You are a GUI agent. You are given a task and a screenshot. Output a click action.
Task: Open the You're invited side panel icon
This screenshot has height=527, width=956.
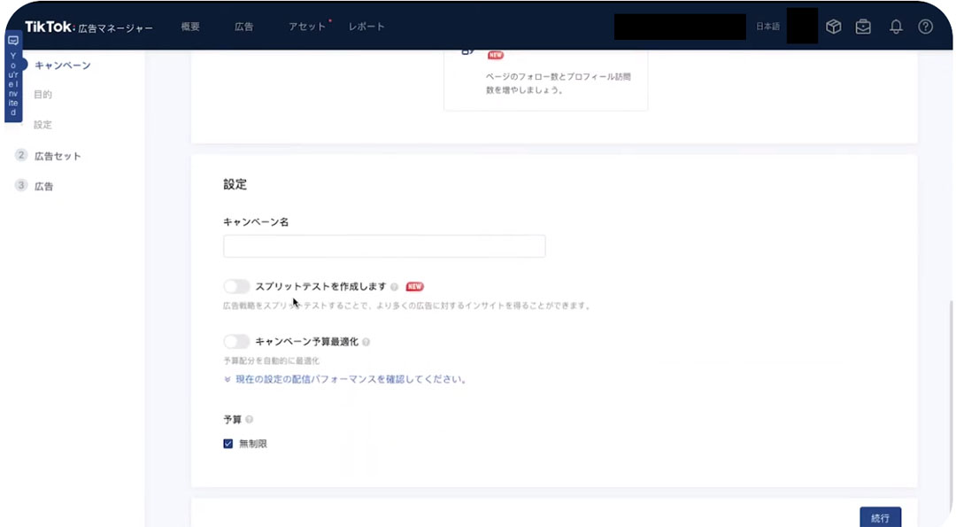pos(12,41)
